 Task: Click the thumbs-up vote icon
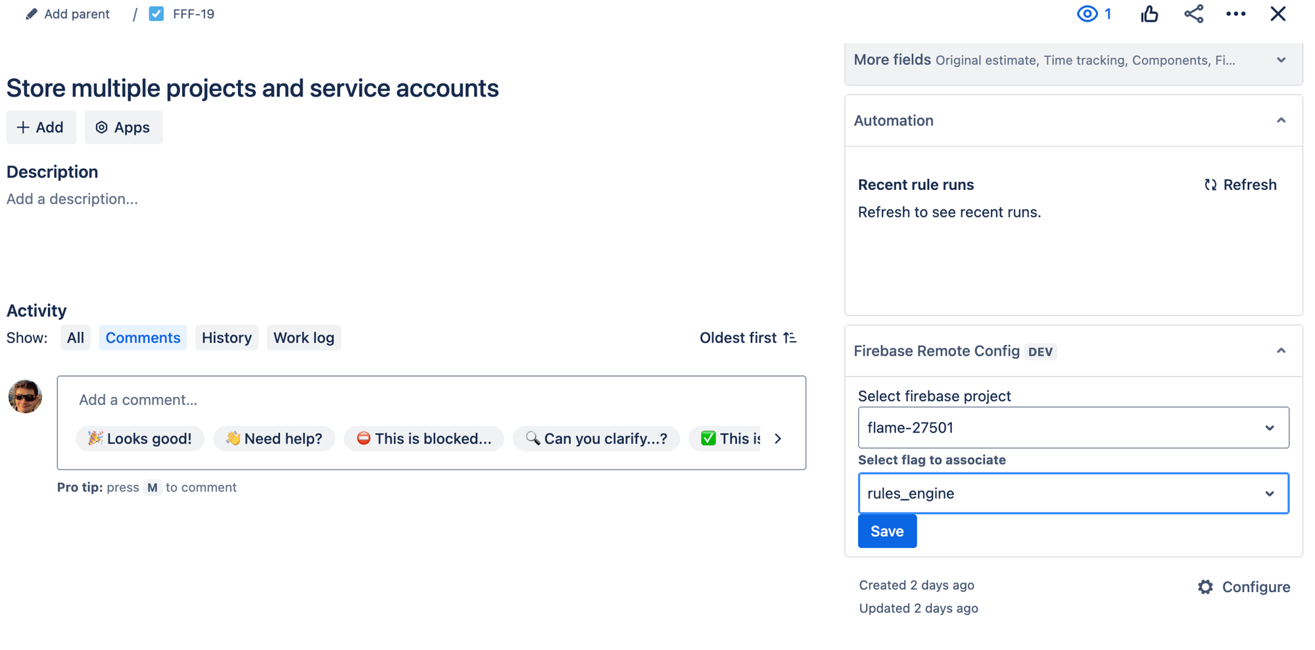pos(1149,14)
